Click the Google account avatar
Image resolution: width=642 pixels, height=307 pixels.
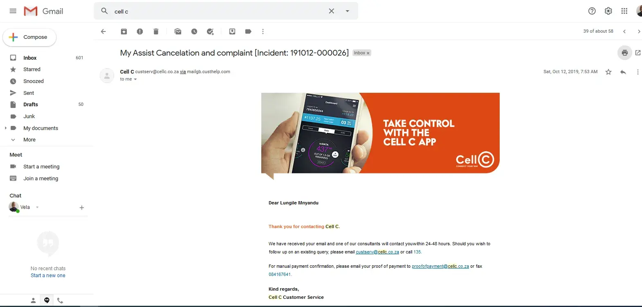639,11
